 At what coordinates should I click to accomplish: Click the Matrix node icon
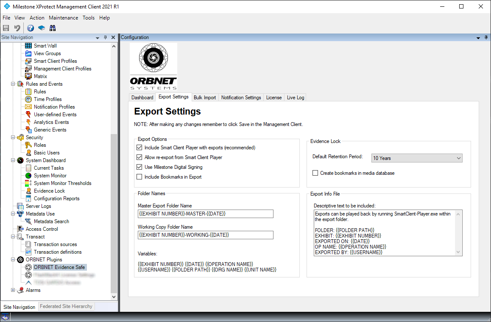click(28, 76)
